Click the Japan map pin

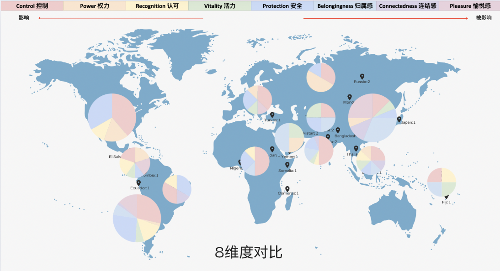(x=399, y=119)
